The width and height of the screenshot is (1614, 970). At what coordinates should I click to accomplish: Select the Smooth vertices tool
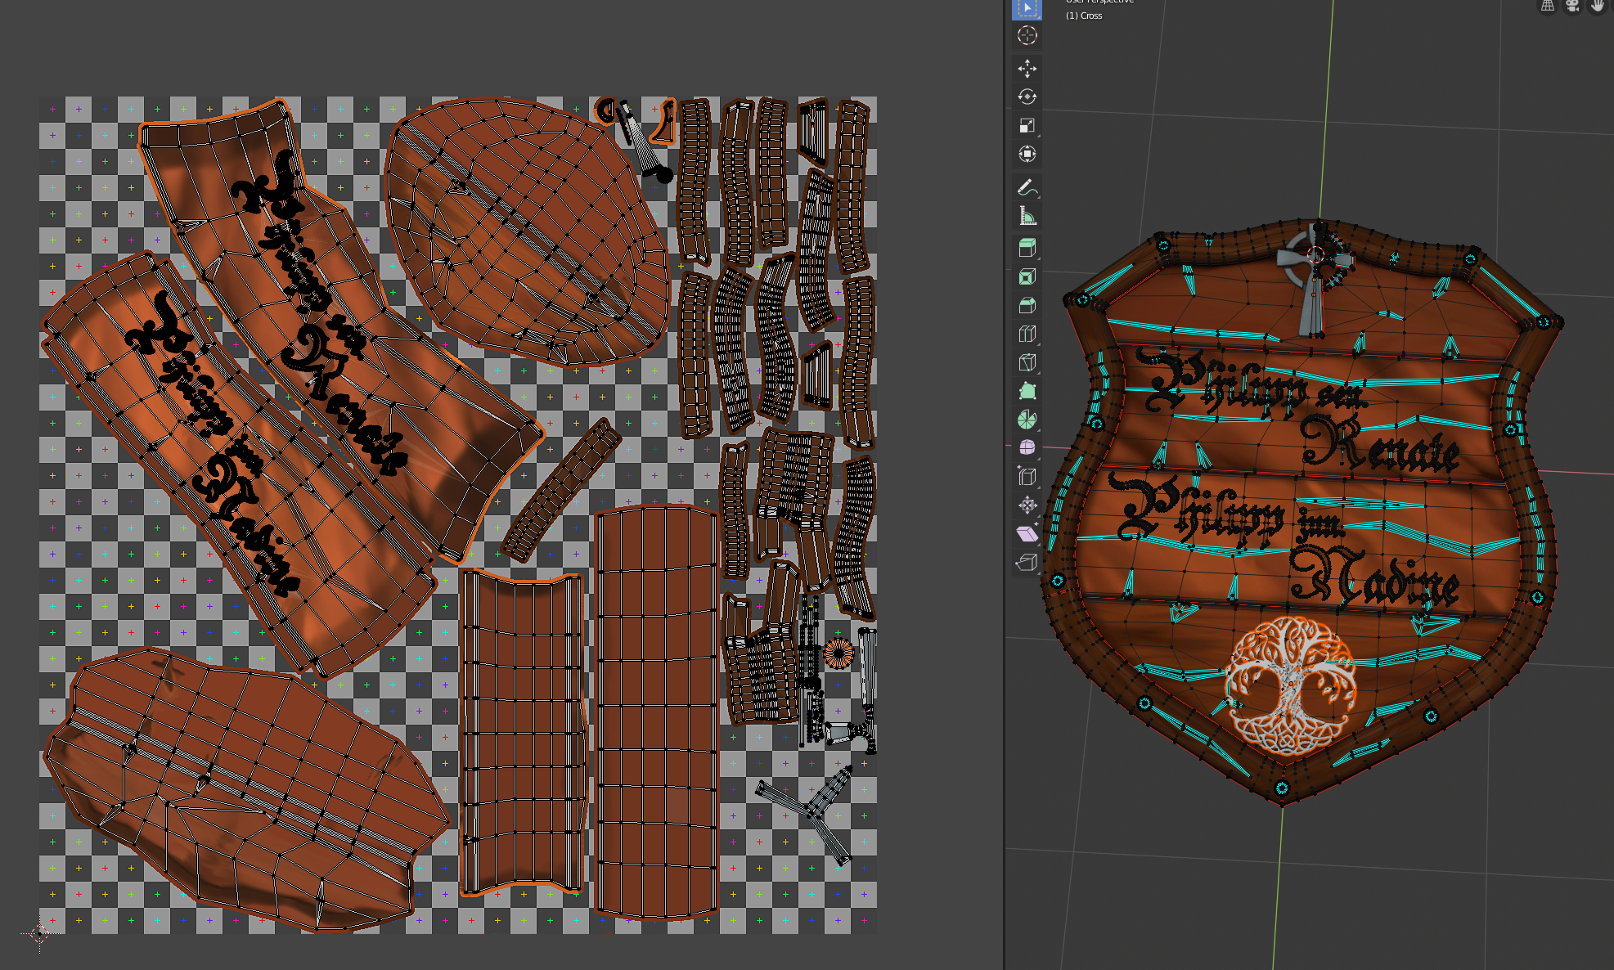(1027, 447)
